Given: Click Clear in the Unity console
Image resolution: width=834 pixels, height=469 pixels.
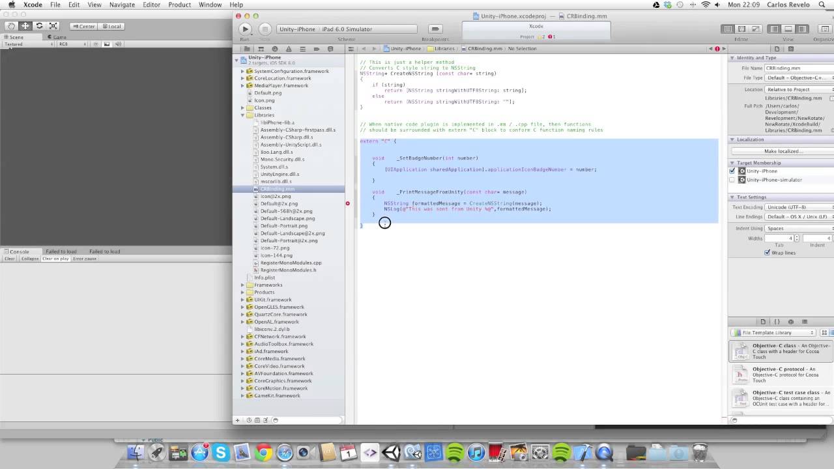Looking at the screenshot, I should point(10,259).
